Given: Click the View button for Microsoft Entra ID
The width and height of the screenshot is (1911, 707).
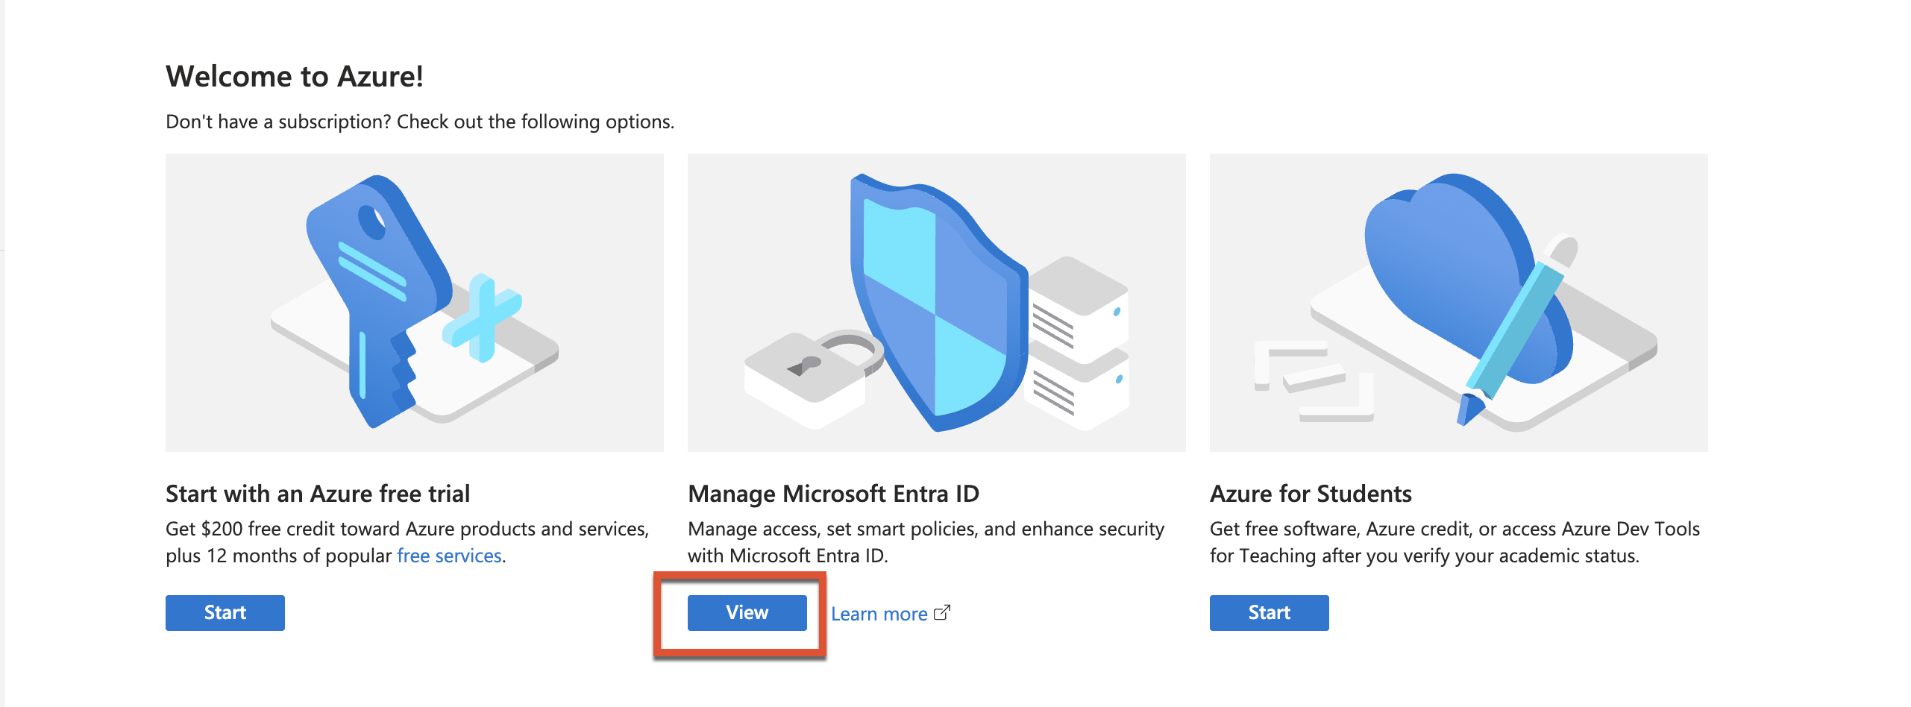Looking at the screenshot, I should 747,612.
